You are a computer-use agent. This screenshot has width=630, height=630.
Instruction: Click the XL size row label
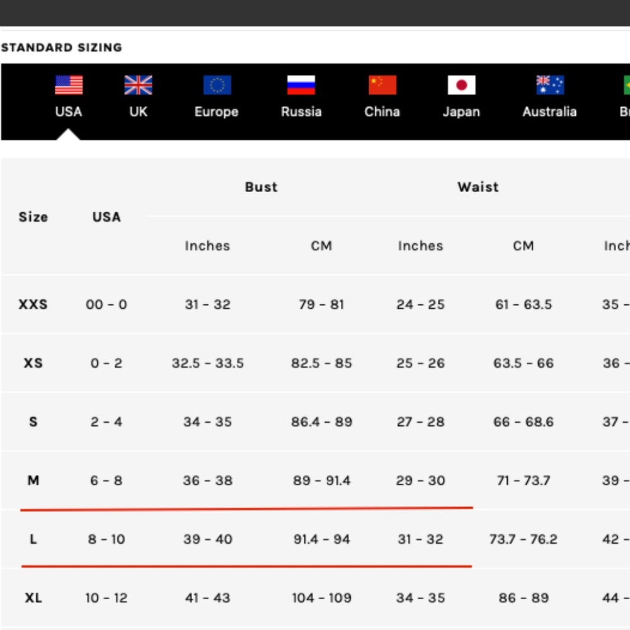point(33,598)
